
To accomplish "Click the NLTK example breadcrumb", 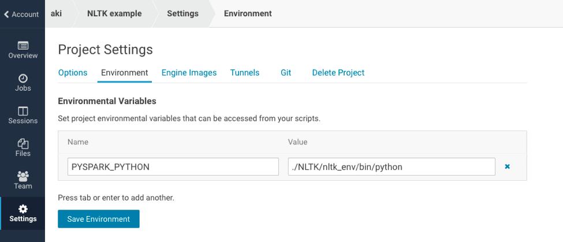I will point(114,14).
